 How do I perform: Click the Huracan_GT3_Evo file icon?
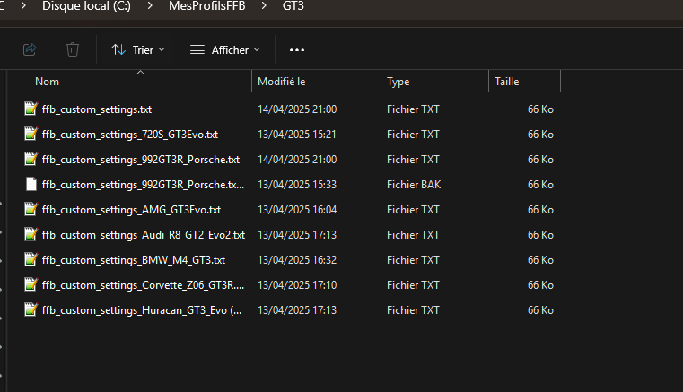click(x=31, y=310)
